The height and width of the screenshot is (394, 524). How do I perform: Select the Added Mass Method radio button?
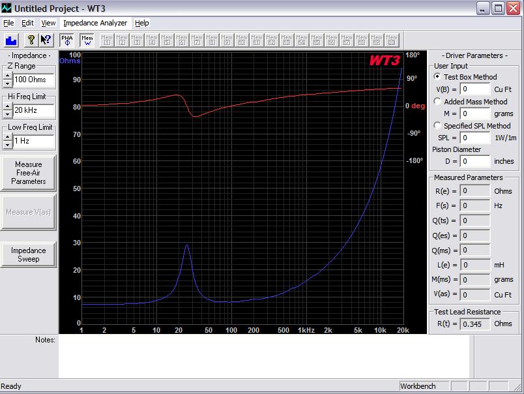(437, 101)
